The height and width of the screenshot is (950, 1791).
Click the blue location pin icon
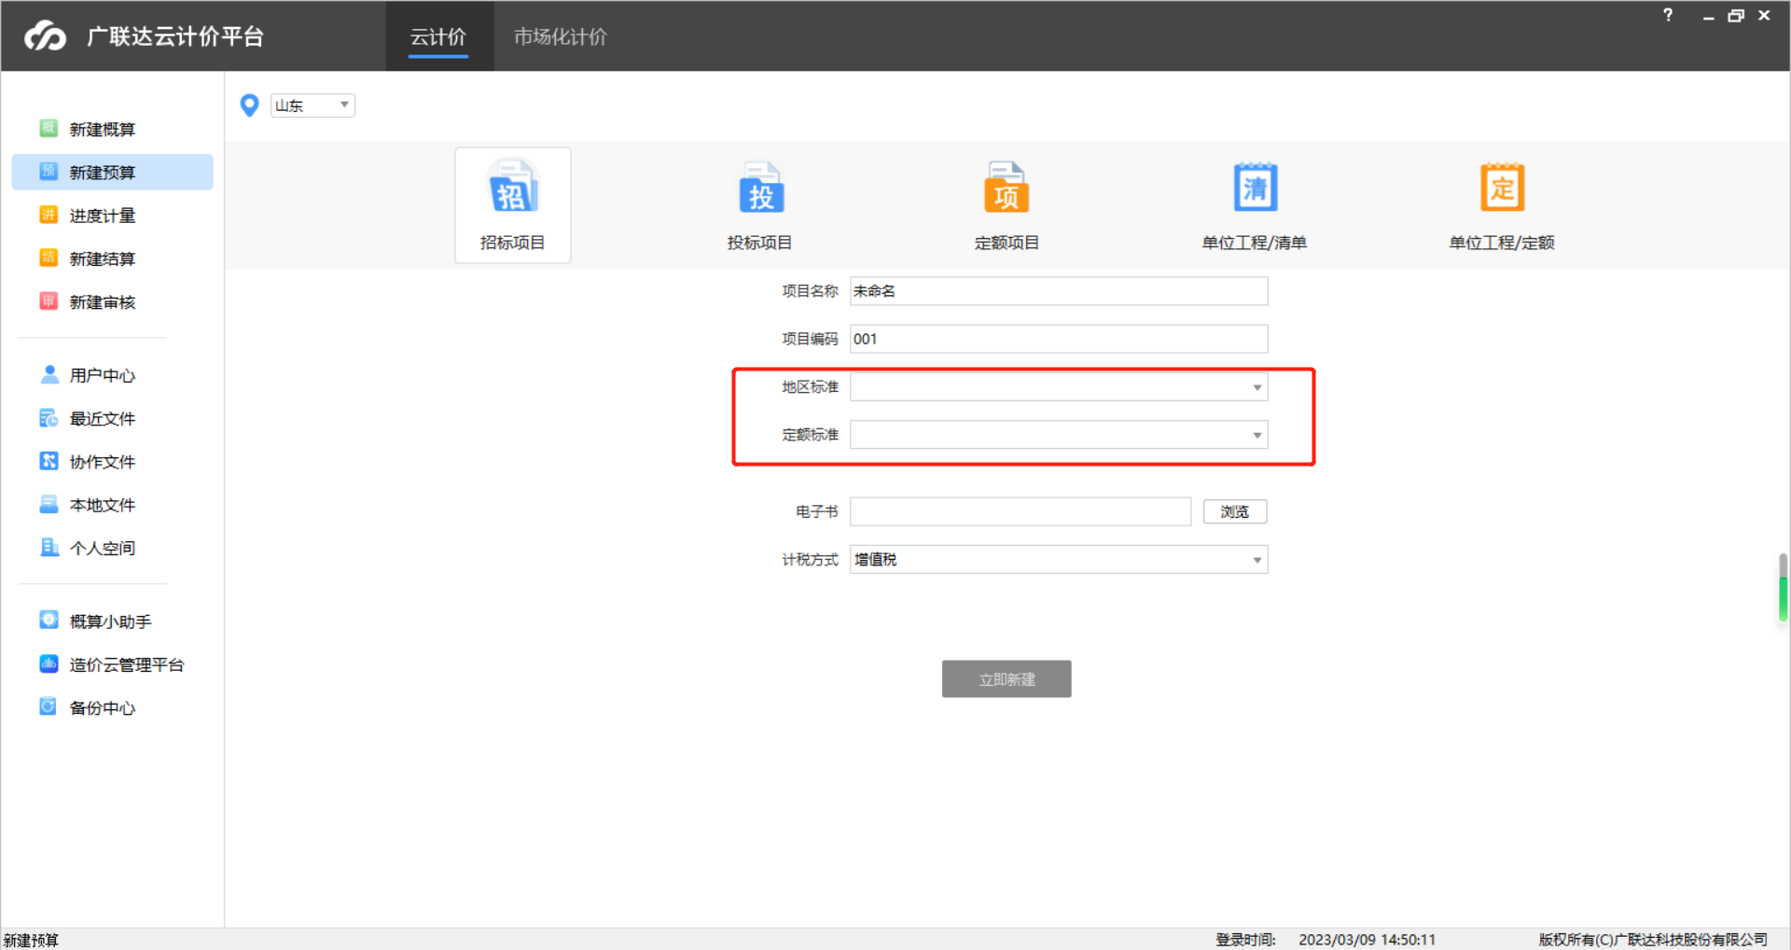tap(249, 105)
